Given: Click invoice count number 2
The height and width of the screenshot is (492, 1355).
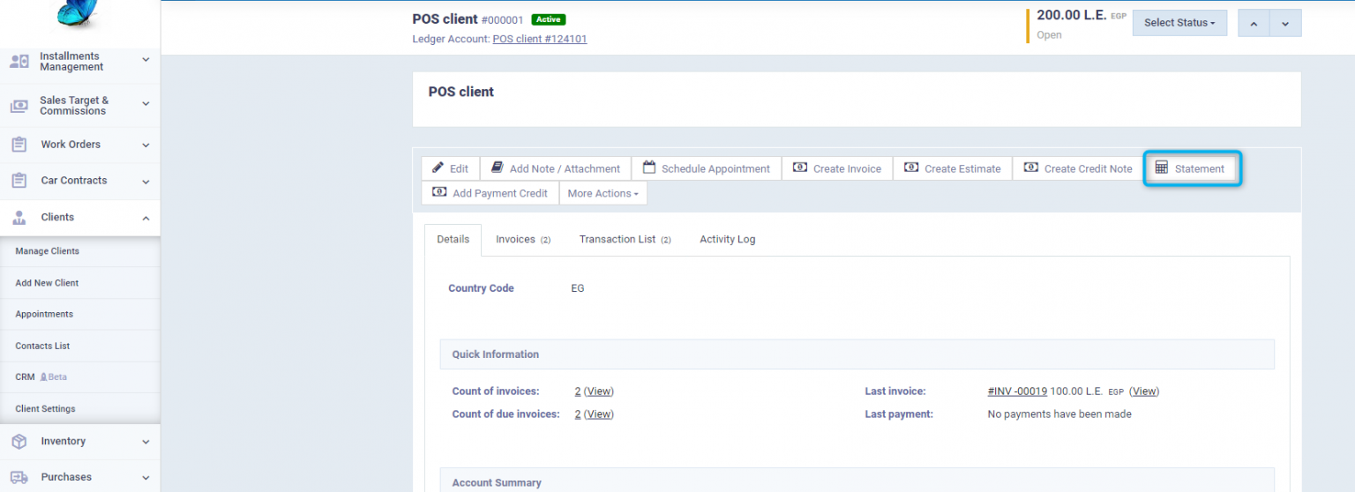Looking at the screenshot, I should [578, 391].
